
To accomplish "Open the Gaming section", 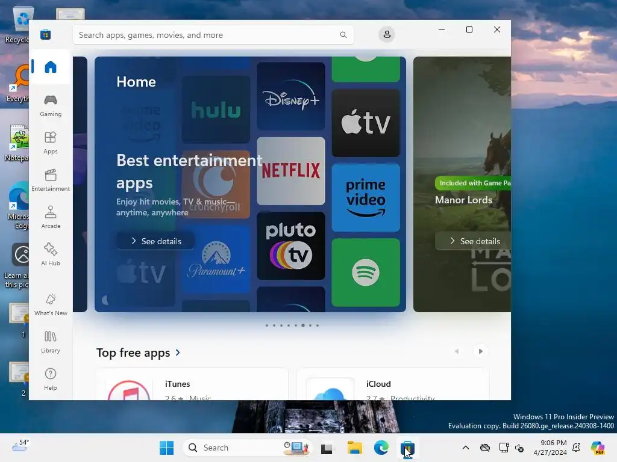I will click(51, 106).
